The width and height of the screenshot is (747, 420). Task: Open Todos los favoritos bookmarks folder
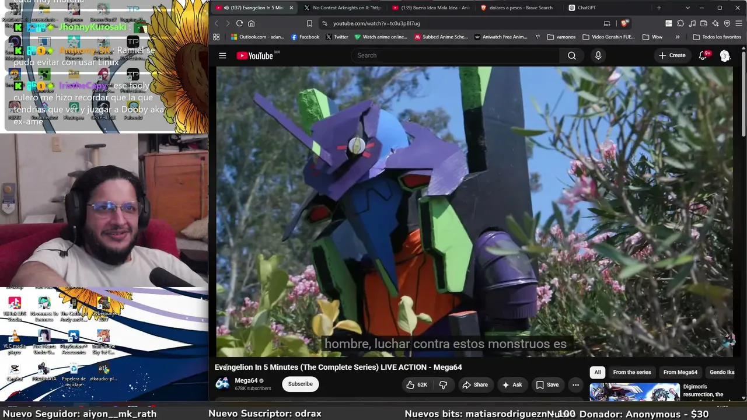click(717, 37)
